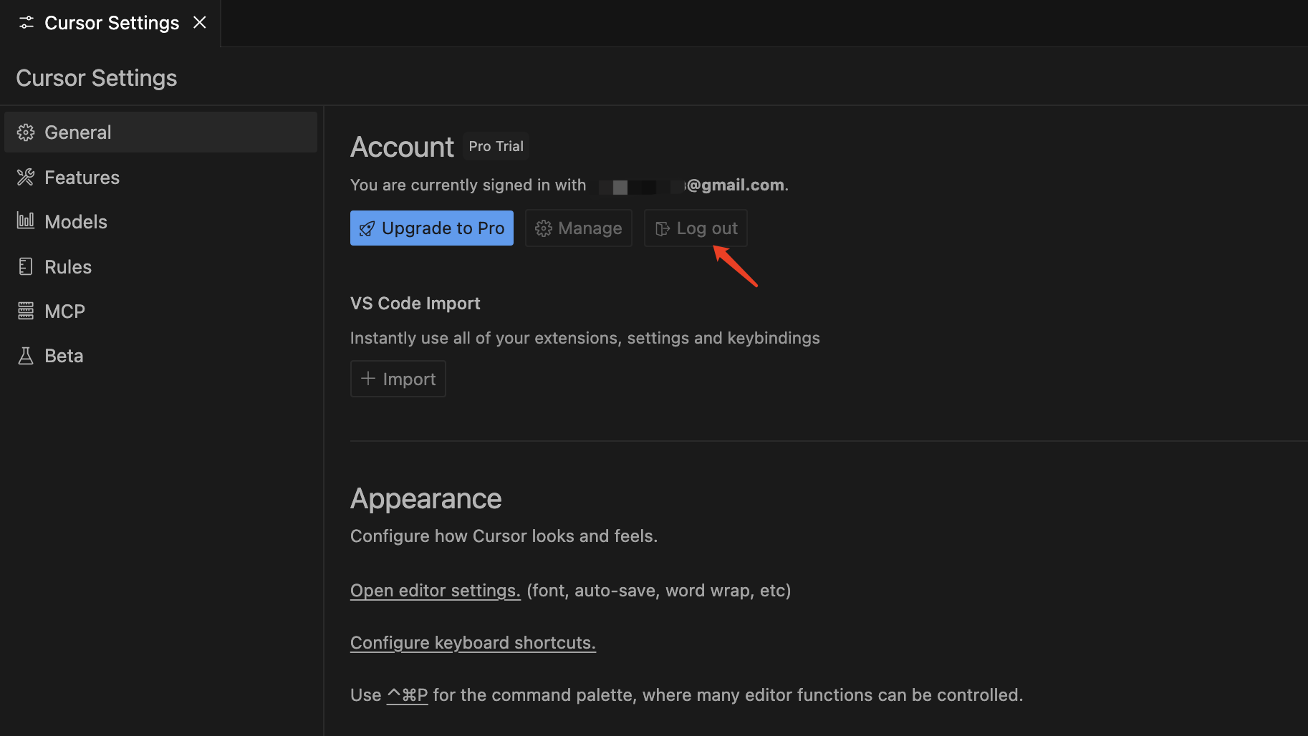Image resolution: width=1308 pixels, height=736 pixels.
Task: Import VS Code settings with Import button
Action: coord(398,379)
